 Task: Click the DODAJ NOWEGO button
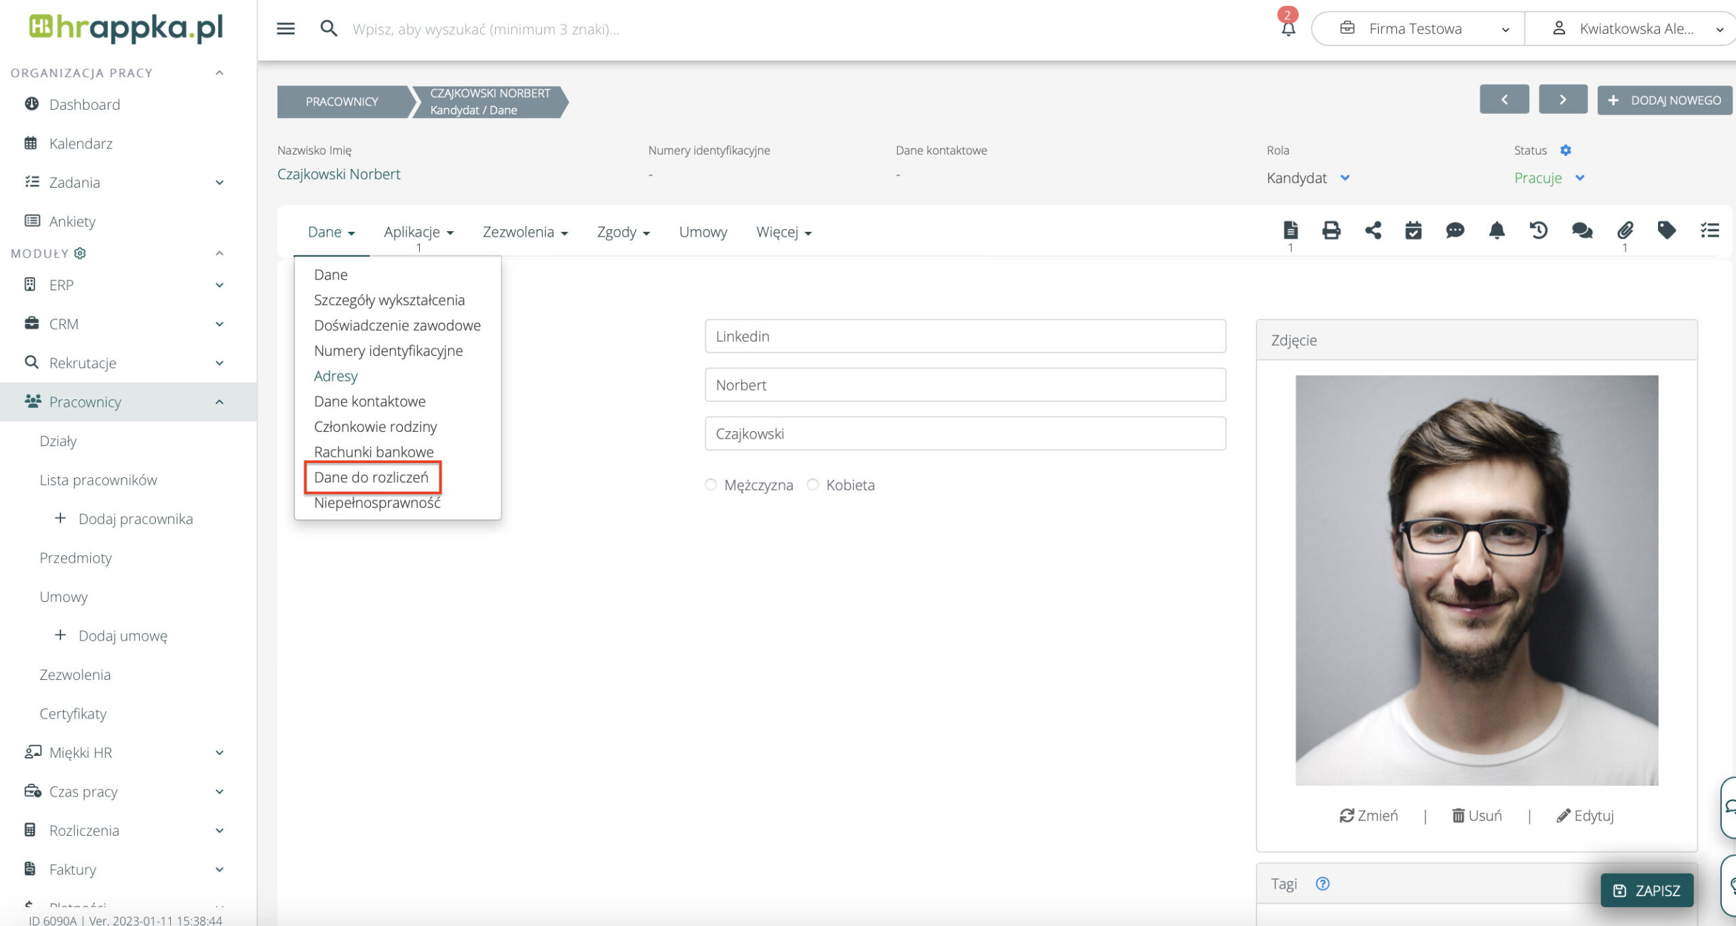pyautogui.click(x=1664, y=100)
